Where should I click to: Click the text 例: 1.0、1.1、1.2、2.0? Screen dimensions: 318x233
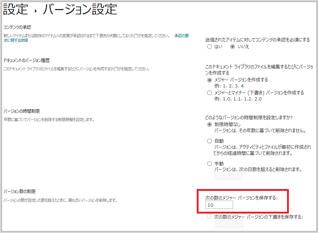pyautogui.click(x=238, y=99)
